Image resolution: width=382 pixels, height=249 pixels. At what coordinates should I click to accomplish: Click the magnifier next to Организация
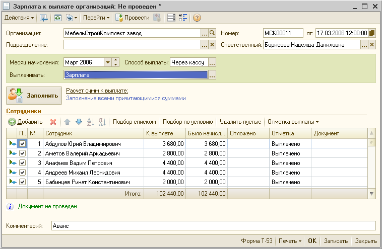click(212, 33)
